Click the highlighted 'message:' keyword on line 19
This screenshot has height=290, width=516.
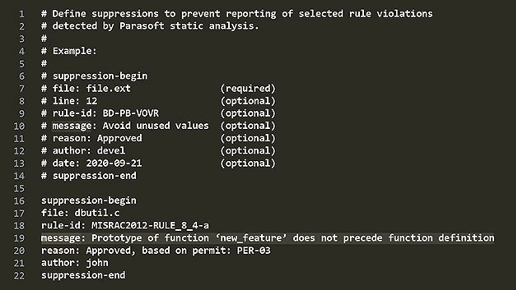(63, 238)
